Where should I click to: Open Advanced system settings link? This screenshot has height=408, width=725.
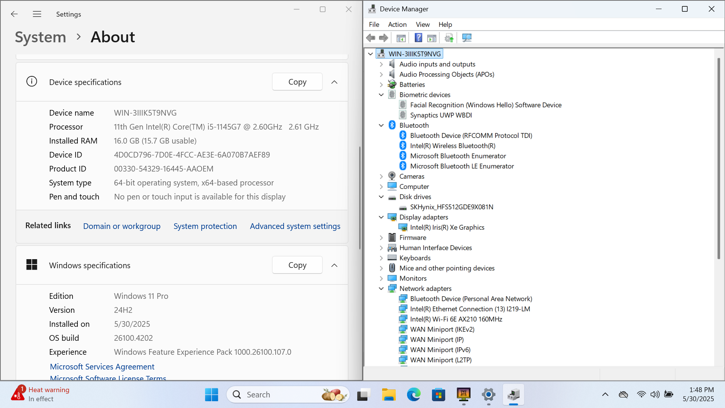point(295,226)
